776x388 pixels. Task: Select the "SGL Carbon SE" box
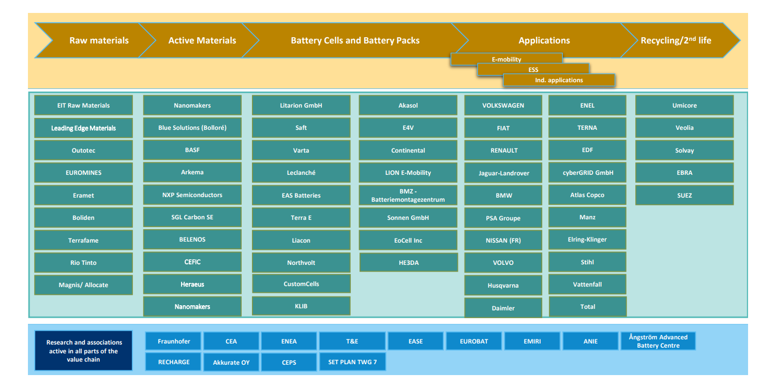pos(192,217)
